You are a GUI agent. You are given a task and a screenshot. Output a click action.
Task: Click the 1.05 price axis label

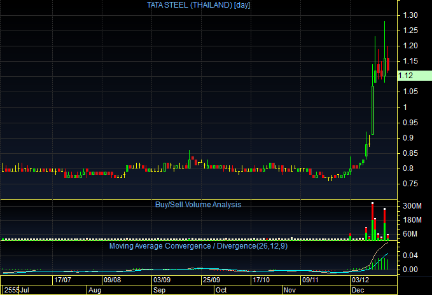[x=410, y=92]
